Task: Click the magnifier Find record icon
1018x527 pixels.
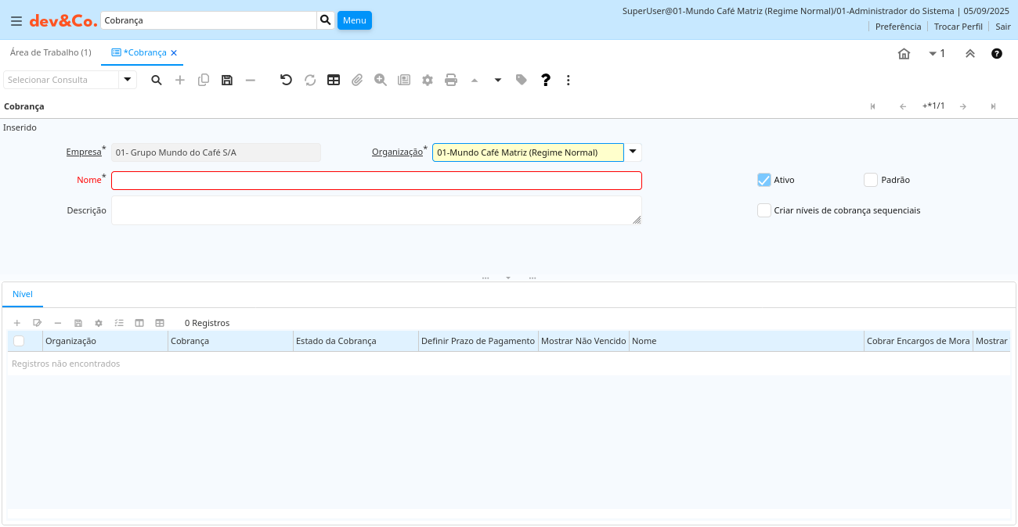Action: pyautogui.click(x=157, y=80)
